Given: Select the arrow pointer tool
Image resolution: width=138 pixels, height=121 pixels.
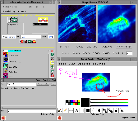Looking at the screenshot, I should pyautogui.click(x=122, y=110).
